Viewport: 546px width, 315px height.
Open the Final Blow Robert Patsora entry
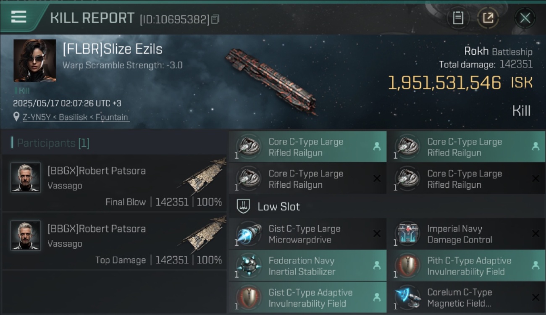[114, 183]
